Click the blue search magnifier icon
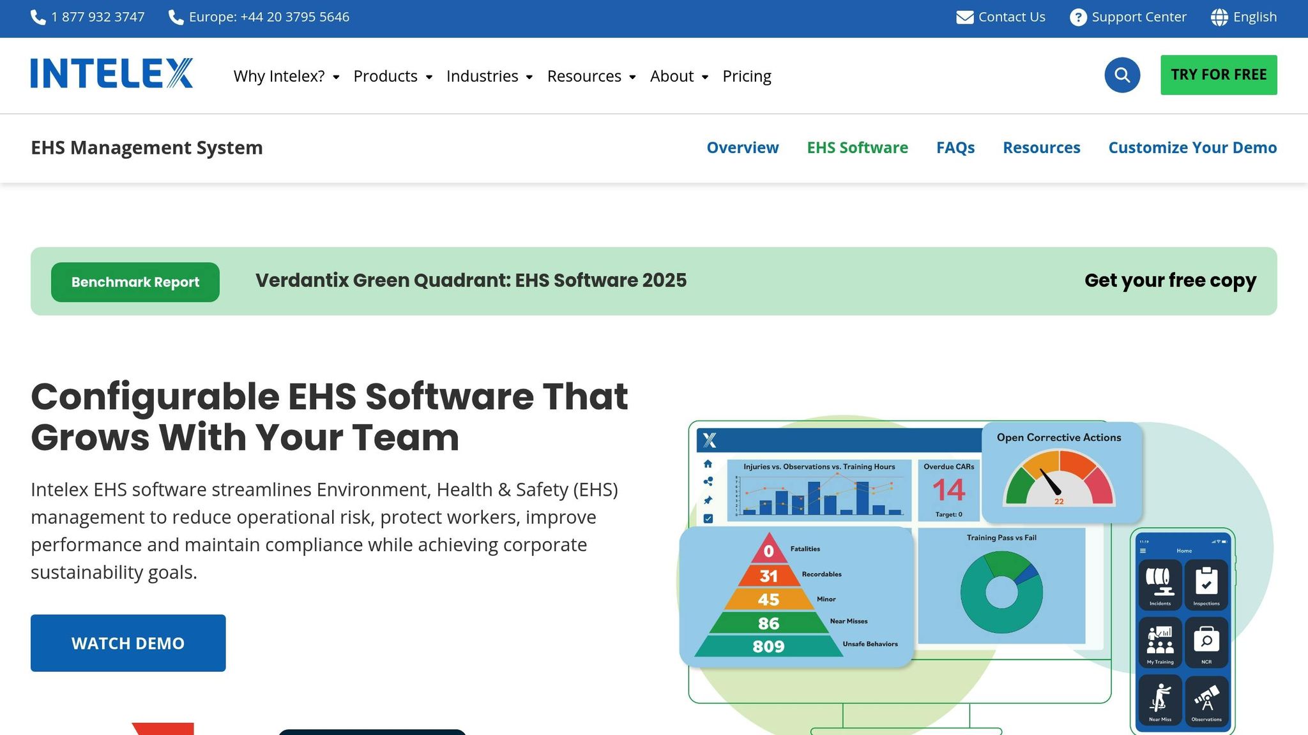Screen dimensions: 1308x735 pos(1122,75)
